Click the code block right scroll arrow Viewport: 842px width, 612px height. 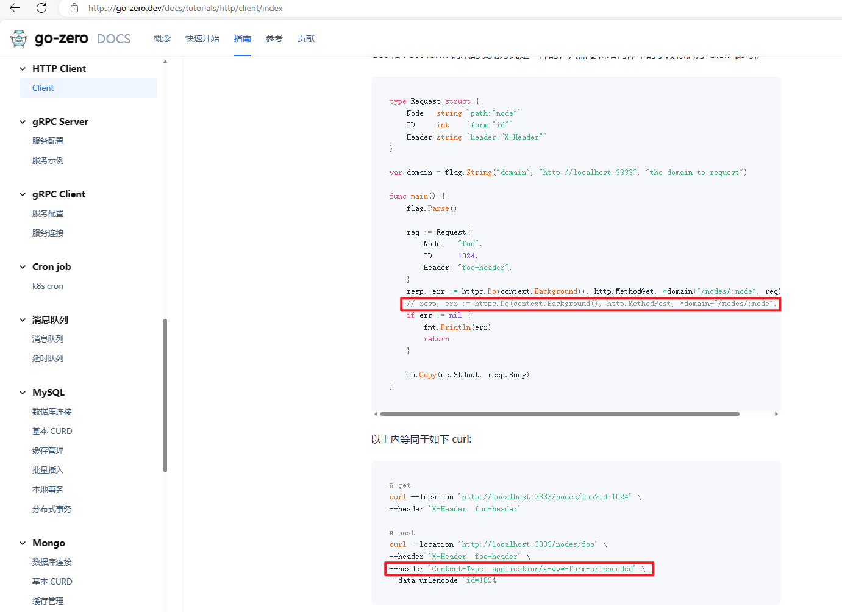click(x=776, y=414)
